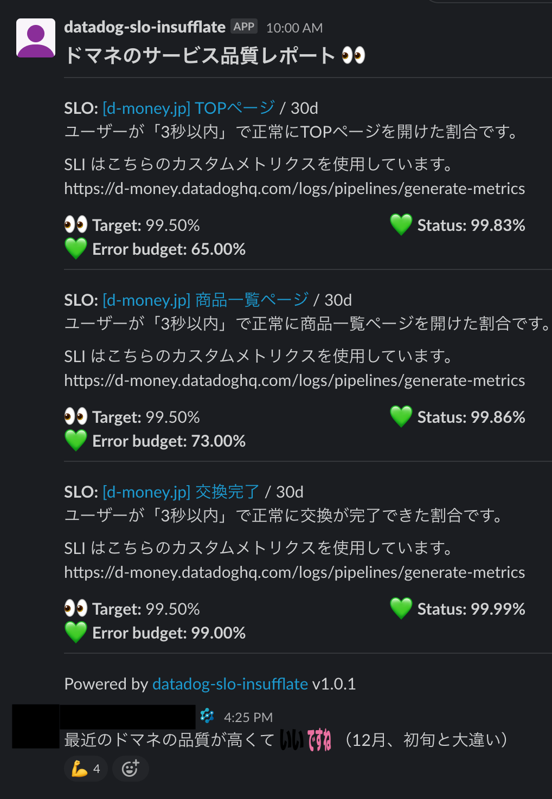This screenshot has height=799, width=552.
Task: Click the green heart beside Status: 99.99%
Action: 401,608
